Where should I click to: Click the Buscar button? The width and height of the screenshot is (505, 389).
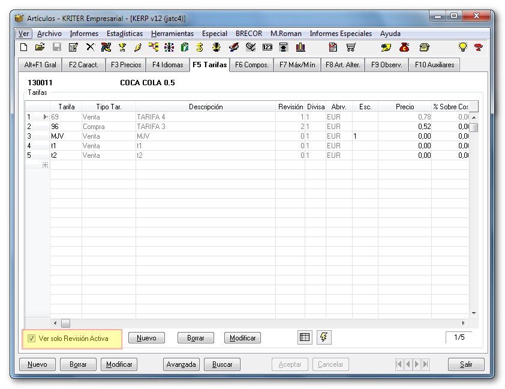click(223, 364)
